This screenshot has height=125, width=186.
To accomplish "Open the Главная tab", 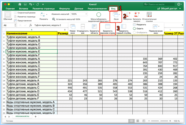I will coord(10,9).
